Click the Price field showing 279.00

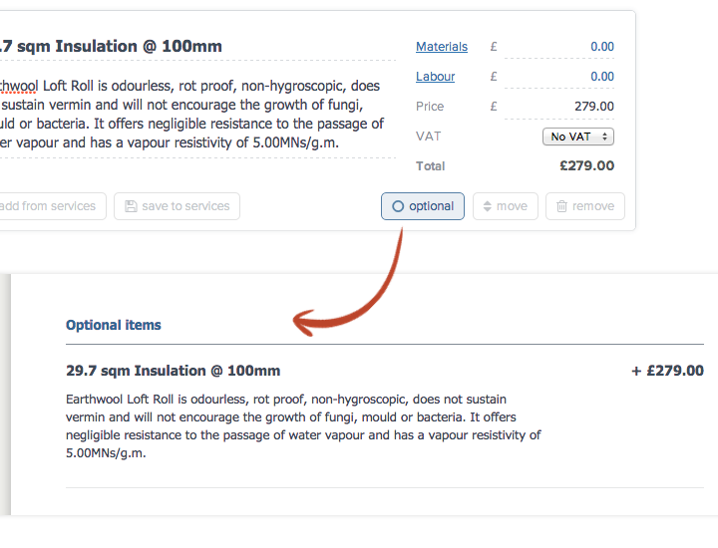tap(562, 107)
